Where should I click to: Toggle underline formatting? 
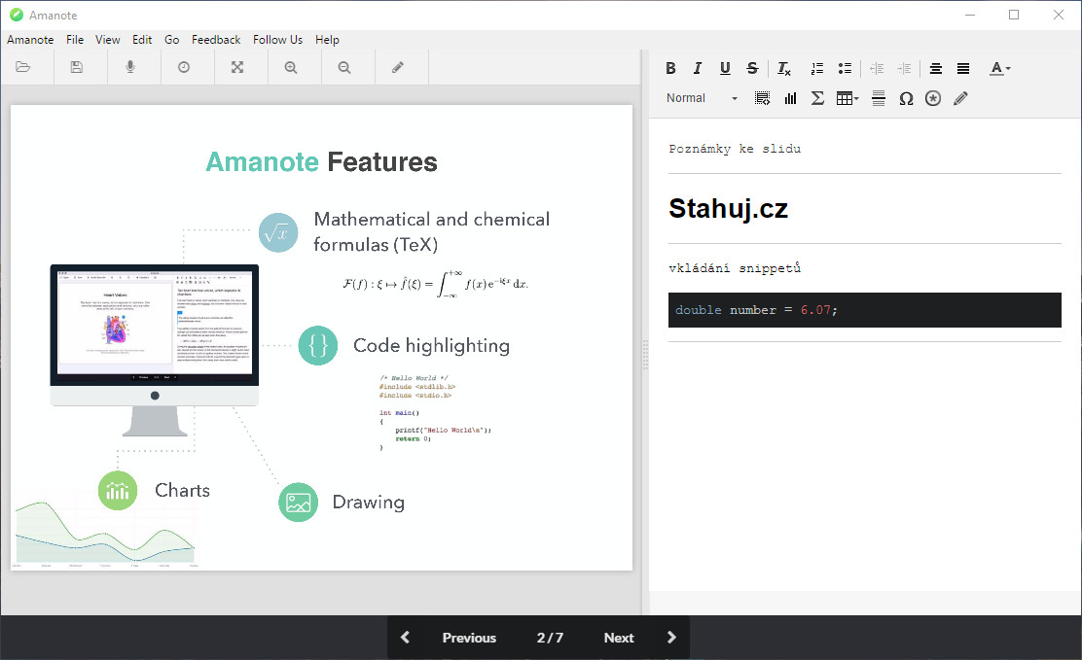(x=725, y=68)
